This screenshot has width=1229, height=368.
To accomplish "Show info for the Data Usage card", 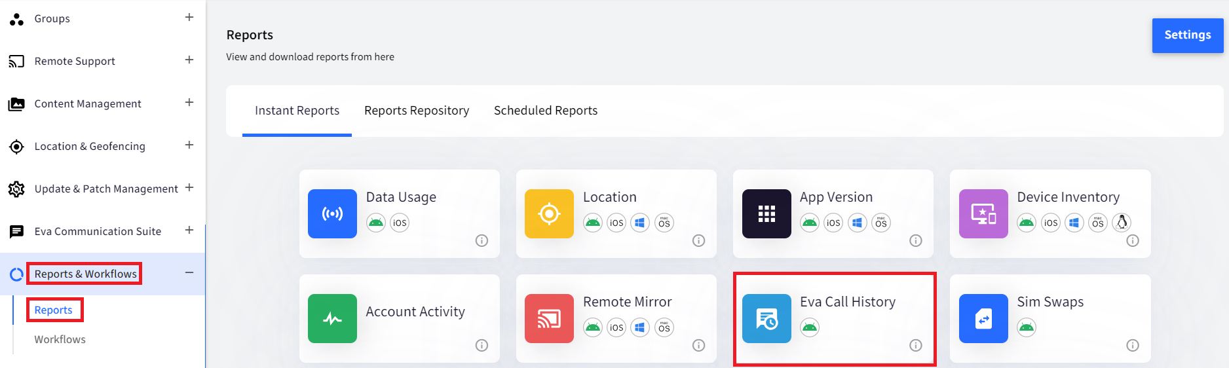I will [482, 240].
